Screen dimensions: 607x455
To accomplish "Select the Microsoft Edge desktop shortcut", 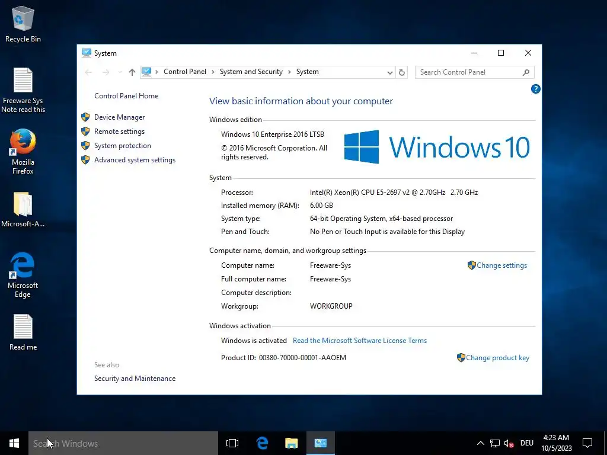I will (x=23, y=275).
